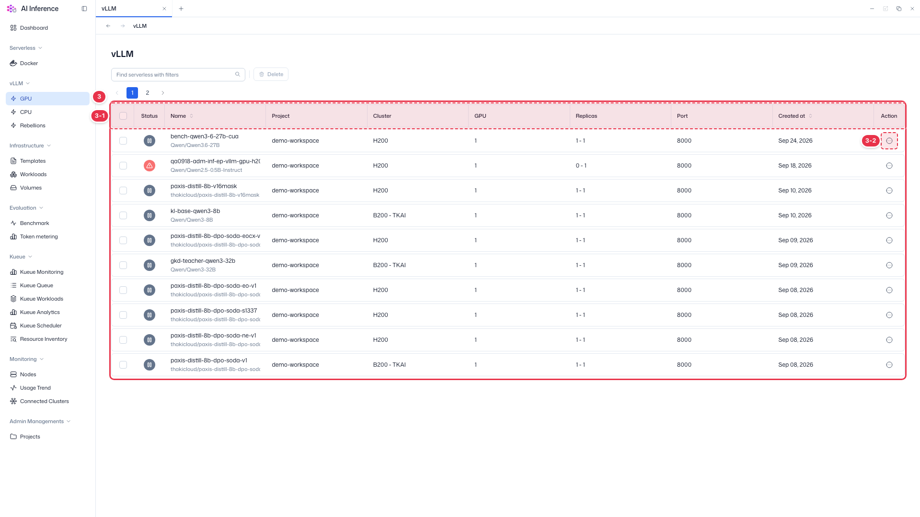Select the checkbox for paxis-distill-8b-v16mask
This screenshot has height=517, width=920.
[x=123, y=191]
